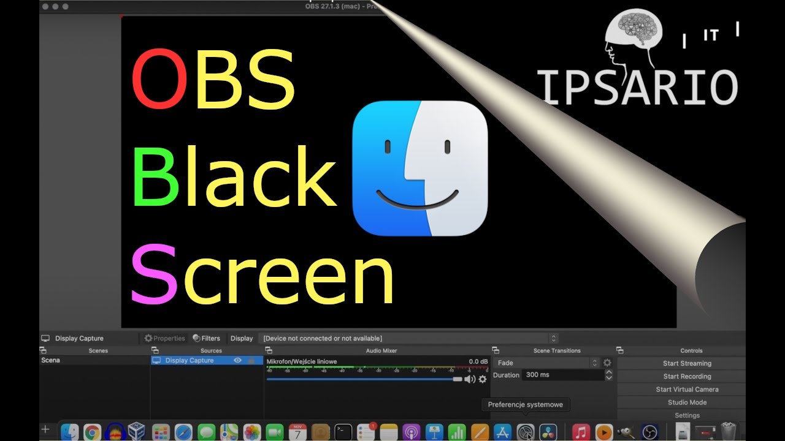Image resolution: width=785 pixels, height=441 pixels.
Task: Open Filters for Display Capture
Action: [x=206, y=338]
